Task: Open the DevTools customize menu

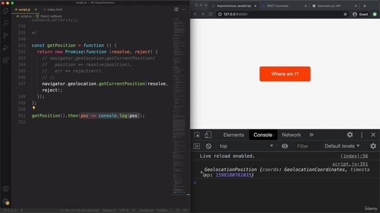Action: click(x=362, y=135)
